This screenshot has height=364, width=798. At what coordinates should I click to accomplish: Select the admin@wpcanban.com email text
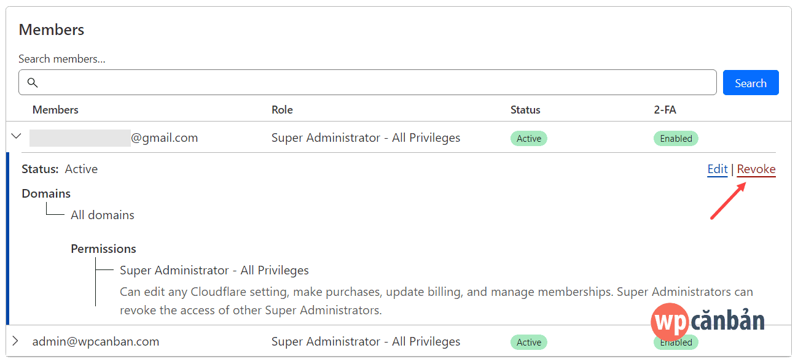tap(96, 341)
